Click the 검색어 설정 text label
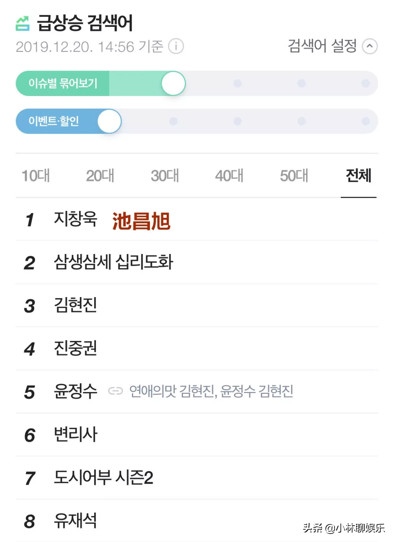 [x=322, y=46]
